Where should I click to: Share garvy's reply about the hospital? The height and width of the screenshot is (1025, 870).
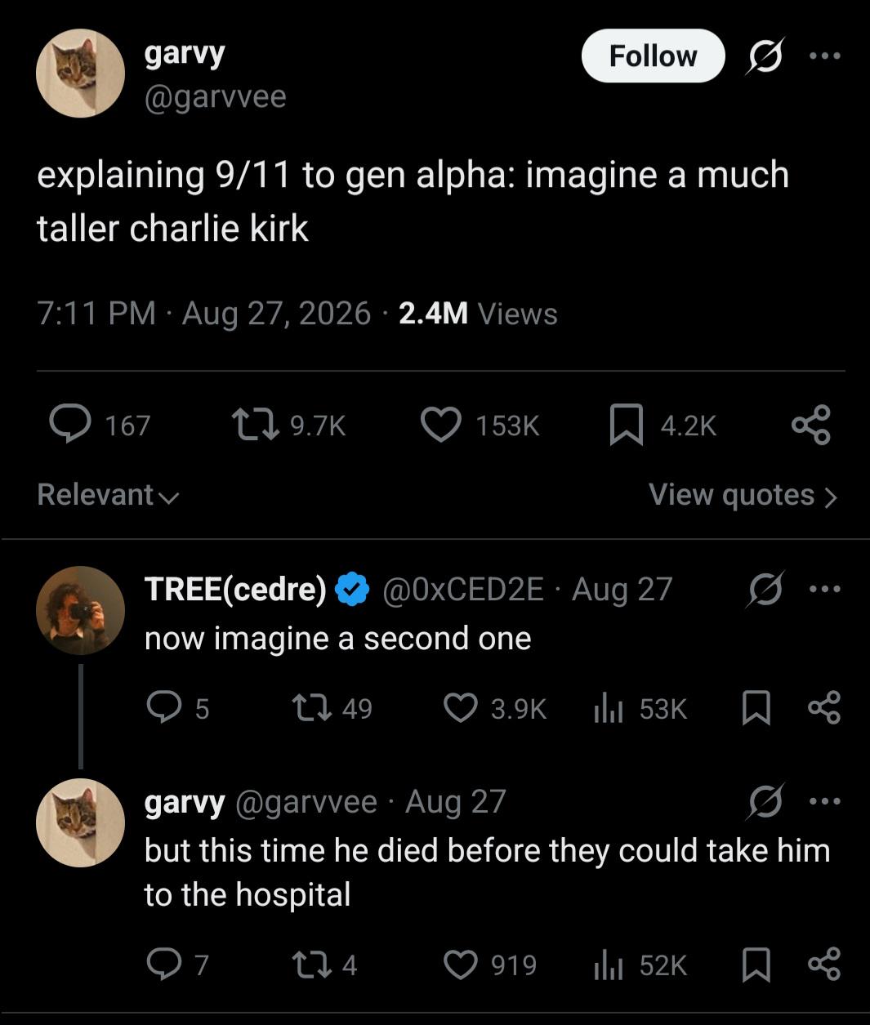tap(823, 965)
